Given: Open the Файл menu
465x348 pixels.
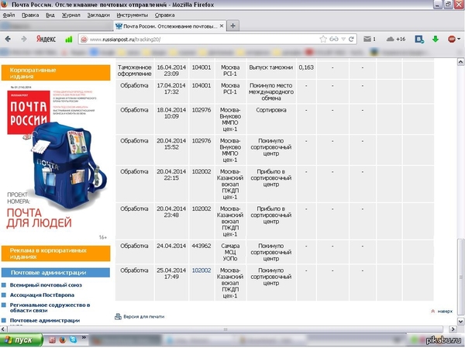Looking at the screenshot, I should pos(9,15).
